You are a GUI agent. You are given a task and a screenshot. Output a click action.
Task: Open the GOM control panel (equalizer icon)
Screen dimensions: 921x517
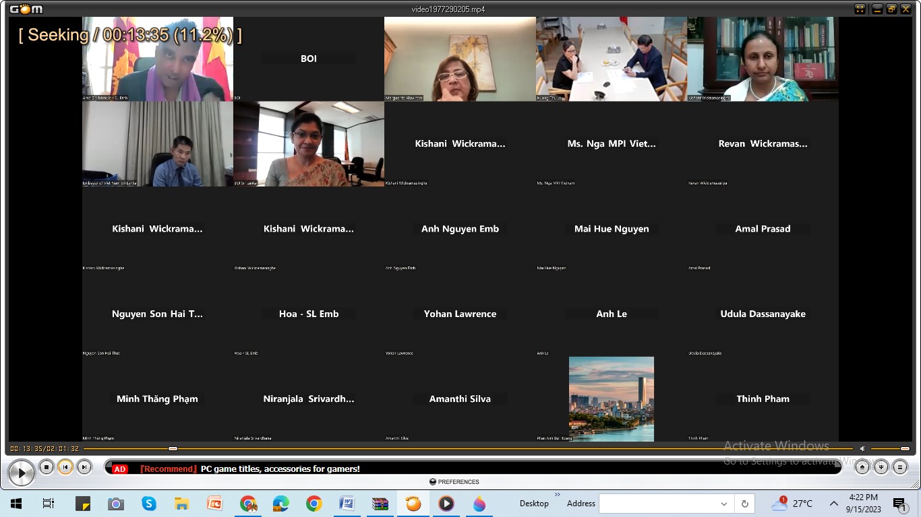click(881, 467)
